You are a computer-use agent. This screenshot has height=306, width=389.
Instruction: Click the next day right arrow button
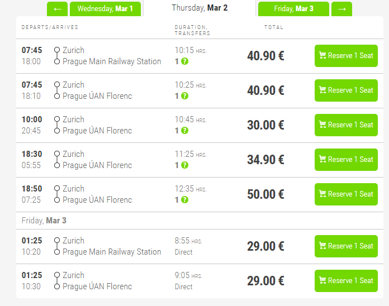341,9
